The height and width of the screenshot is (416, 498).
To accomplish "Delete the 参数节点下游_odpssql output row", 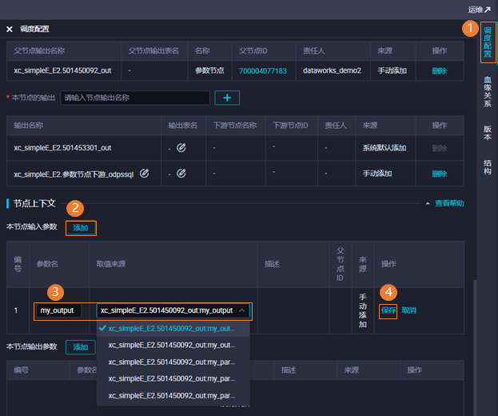I will pos(439,174).
